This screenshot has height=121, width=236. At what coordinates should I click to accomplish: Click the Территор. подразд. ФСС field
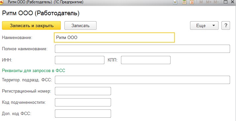142,80
